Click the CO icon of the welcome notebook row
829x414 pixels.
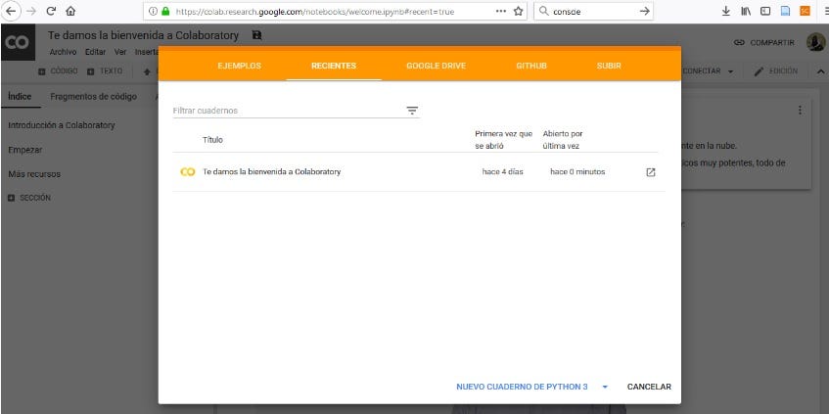(x=187, y=172)
